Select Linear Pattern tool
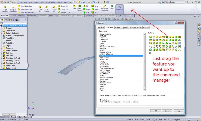 pos(79,8)
